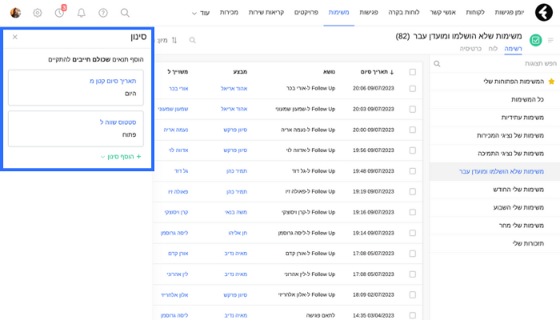This screenshot has height=320, width=560.
Task: Check the row for קרן ויסוצקי follow up
Action: tap(413, 212)
